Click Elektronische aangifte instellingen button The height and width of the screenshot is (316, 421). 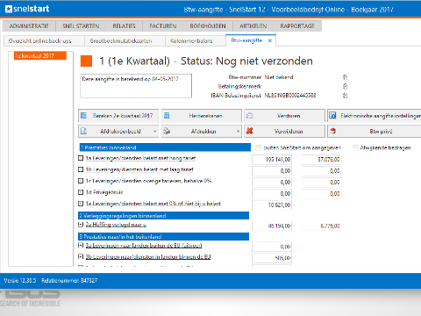(375, 116)
